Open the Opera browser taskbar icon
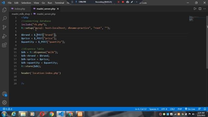This screenshot has width=208, height=117. pyautogui.click(x=42, y=114)
